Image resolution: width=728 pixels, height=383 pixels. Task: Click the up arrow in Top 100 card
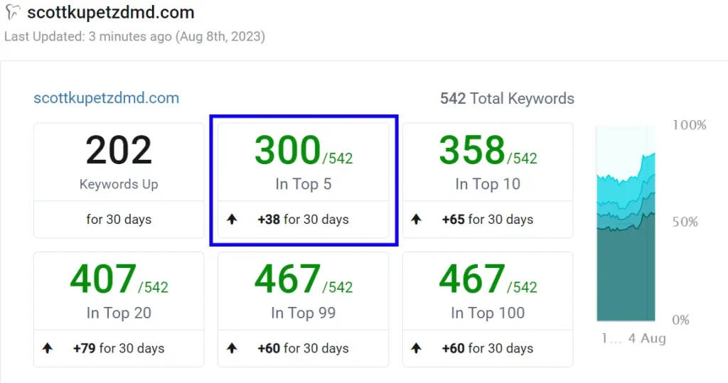coord(416,348)
